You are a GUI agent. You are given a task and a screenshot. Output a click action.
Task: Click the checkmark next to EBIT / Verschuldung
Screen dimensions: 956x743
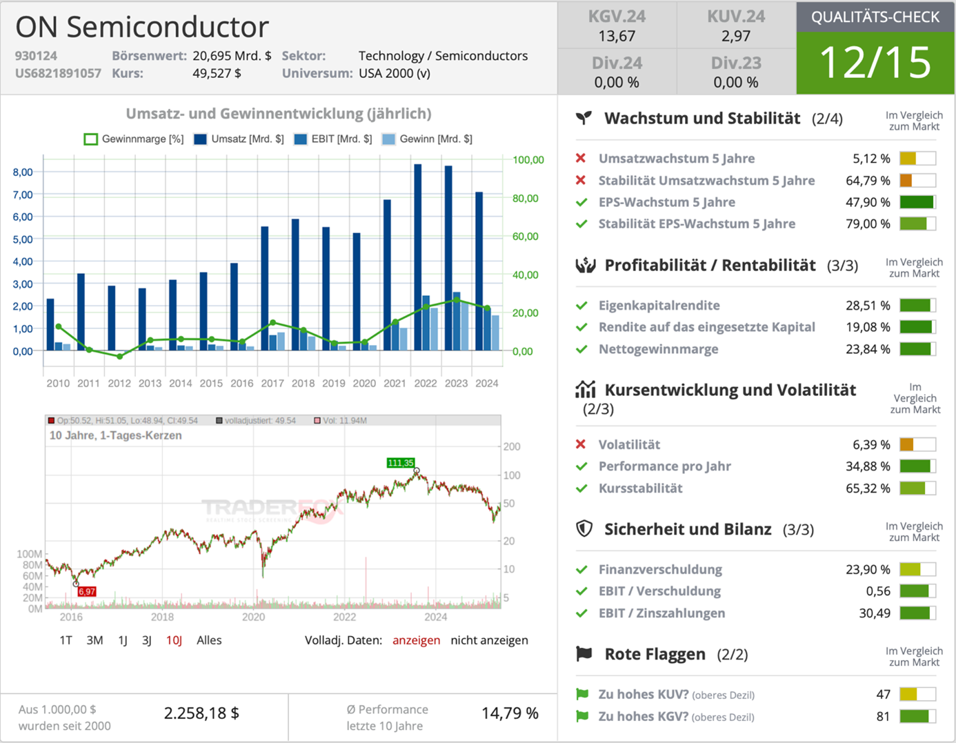click(581, 591)
